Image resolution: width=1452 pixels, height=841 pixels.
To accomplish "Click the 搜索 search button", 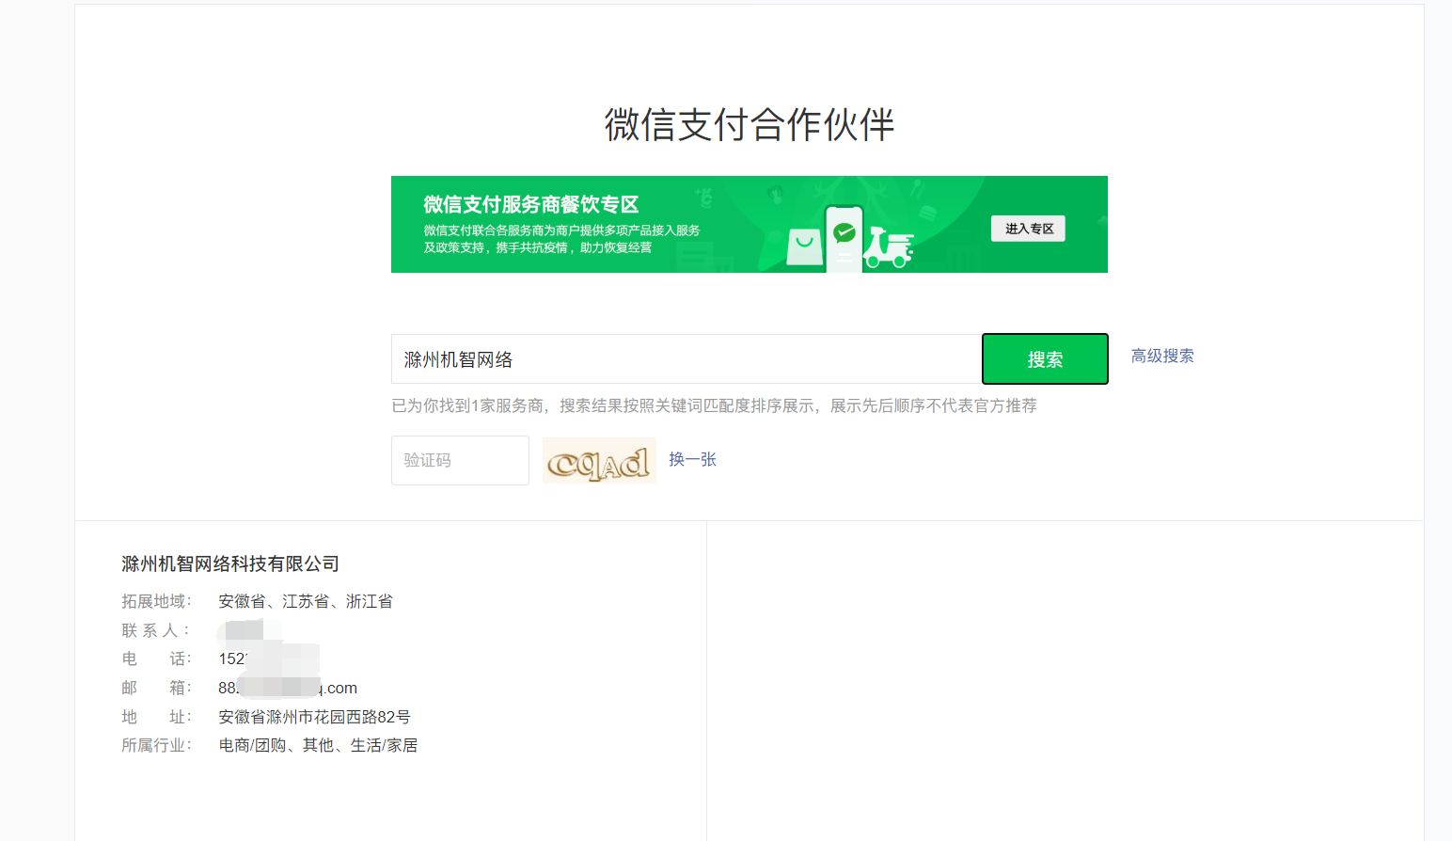I will click(x=1045, y=359).
